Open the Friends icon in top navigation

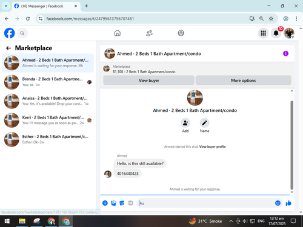coord(149,33)
